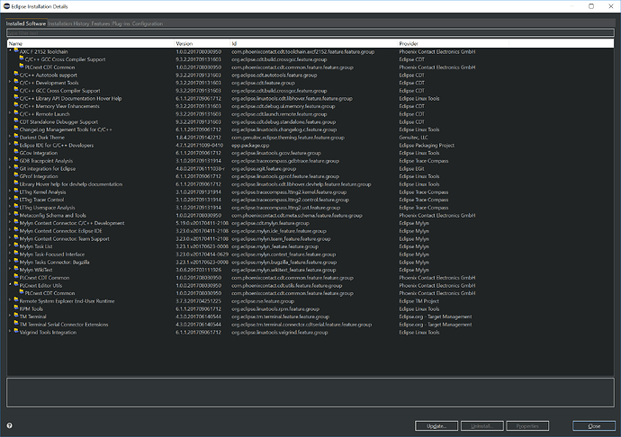Click the GProf Integration feature icon
Screen dimensions: 621x437
pyautogui.click(x=16, y=175)
